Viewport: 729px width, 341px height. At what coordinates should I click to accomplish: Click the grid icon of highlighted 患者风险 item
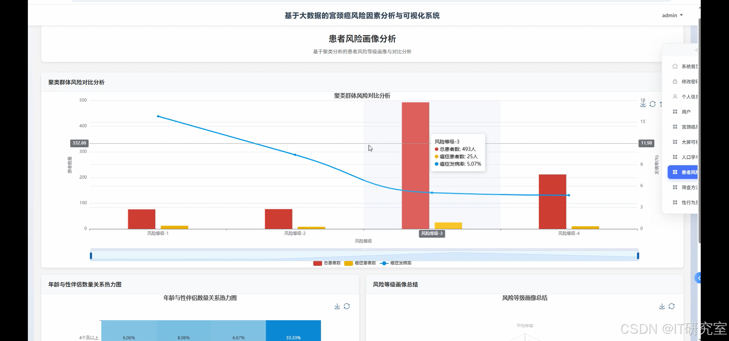[x=675, y=172]
